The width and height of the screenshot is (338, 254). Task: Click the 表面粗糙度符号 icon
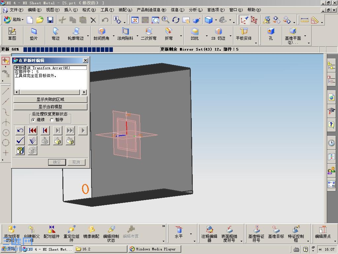(229, 234)
